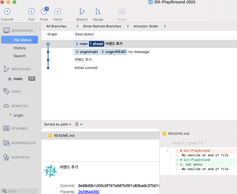The width and height of the screenshot is (237, 194).
Task: Click the 'Hunk 1 : Lines 1-2' header
Action: pyautogui.click(x=188, y=143)
